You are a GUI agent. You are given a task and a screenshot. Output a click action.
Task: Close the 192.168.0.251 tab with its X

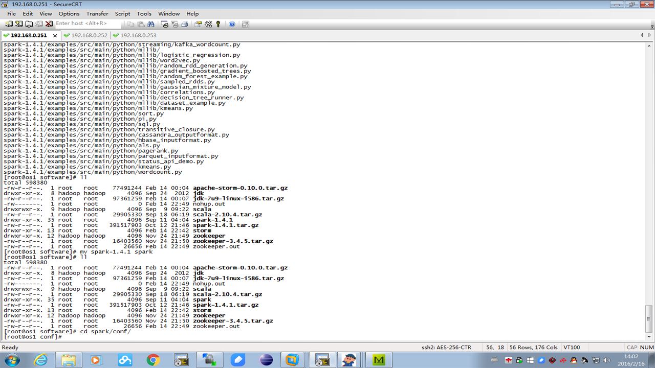[x=54, y=36]
